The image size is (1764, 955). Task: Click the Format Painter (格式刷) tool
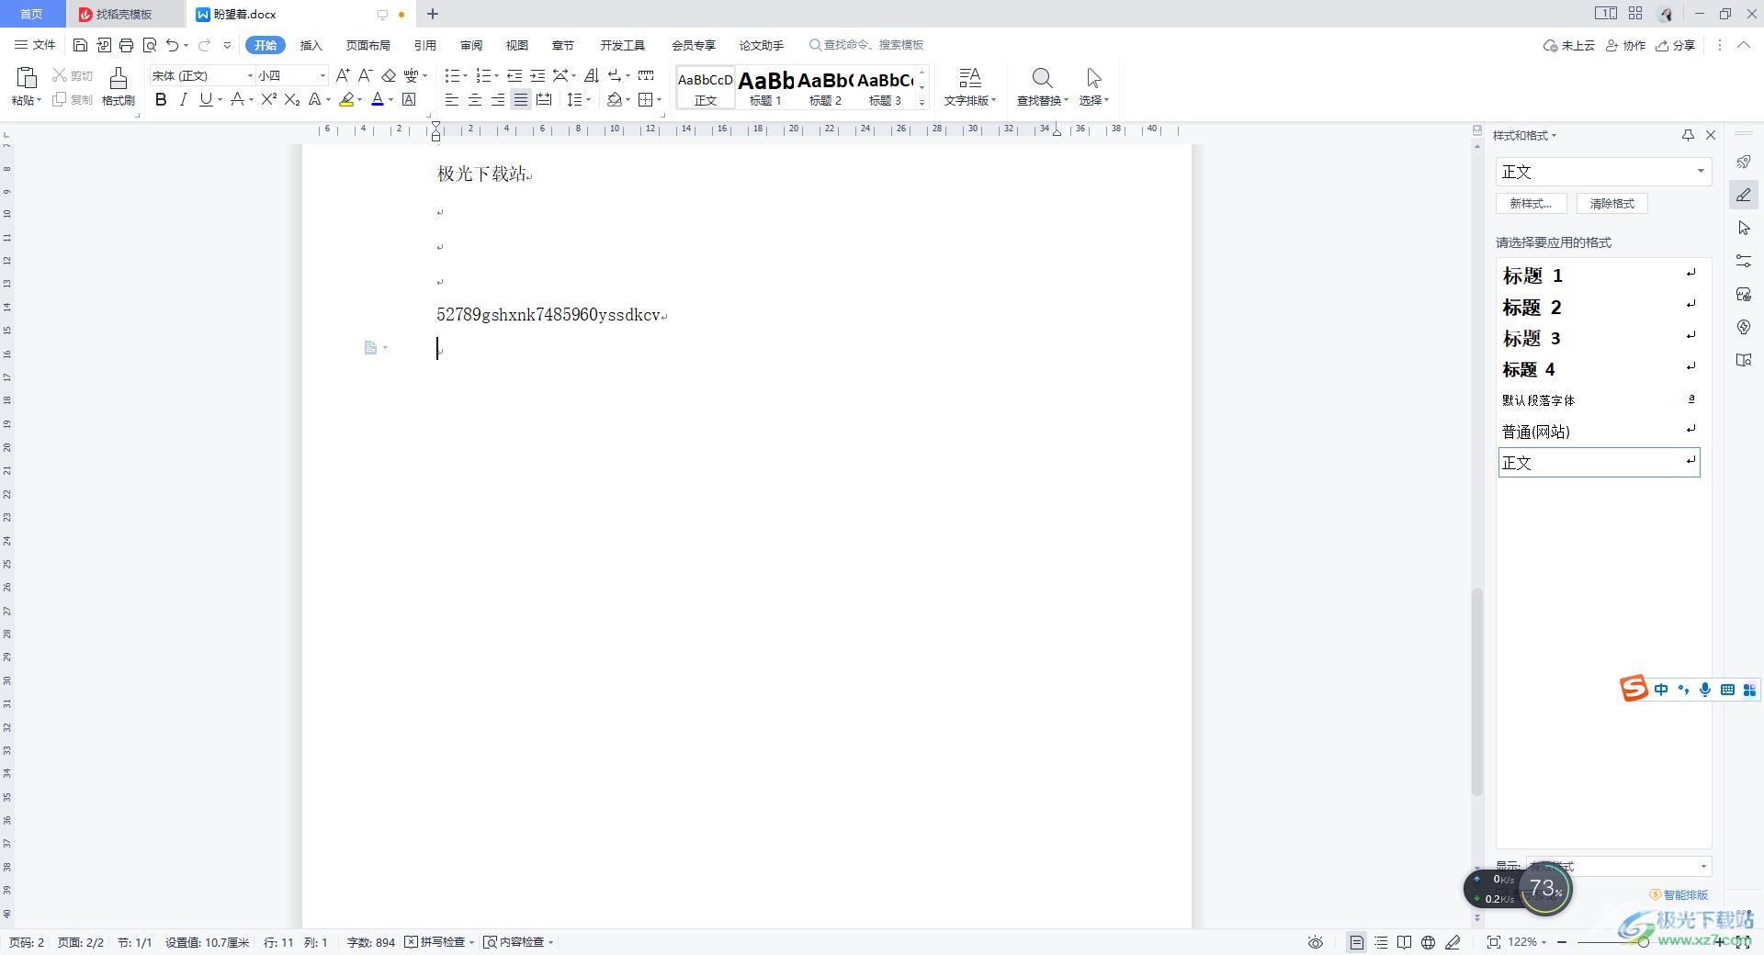pos(118,86)
